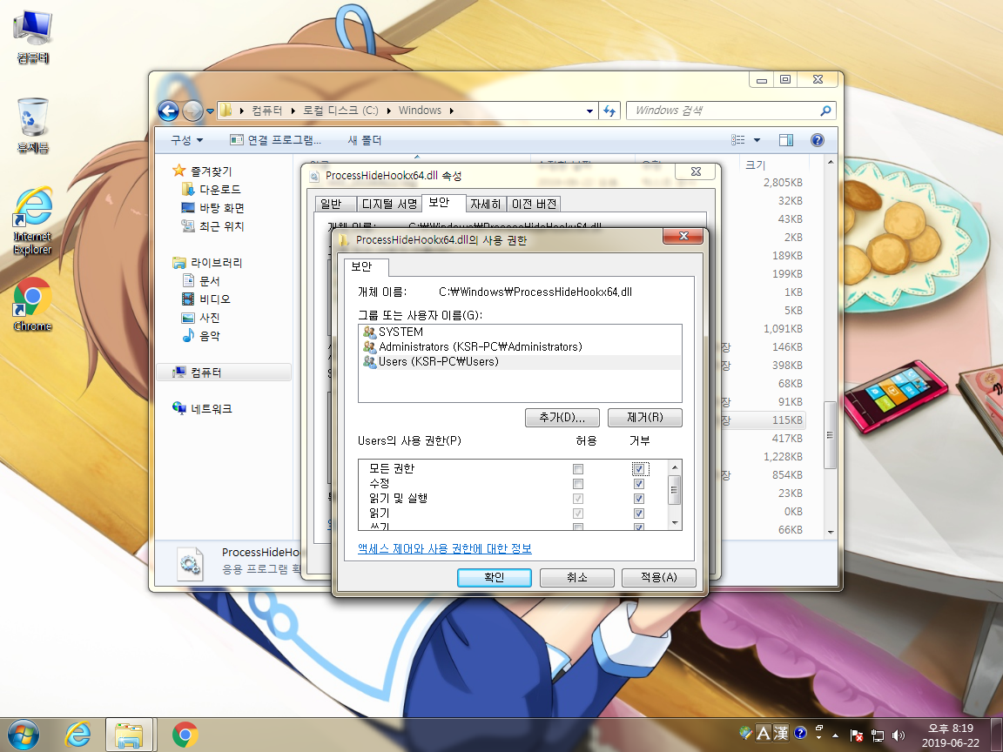Click Apply (A) button
Screen dimensions: 1003x752
tap(659, 577)
